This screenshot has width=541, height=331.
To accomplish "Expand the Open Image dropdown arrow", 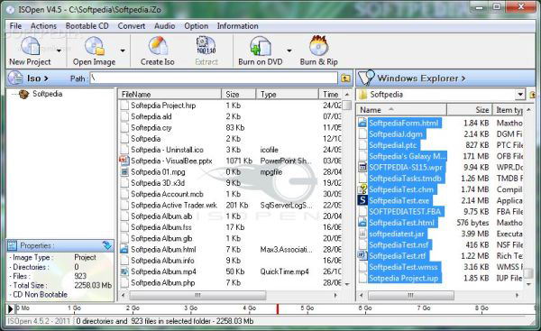I will pyautogui.click(x=123, y=51).
